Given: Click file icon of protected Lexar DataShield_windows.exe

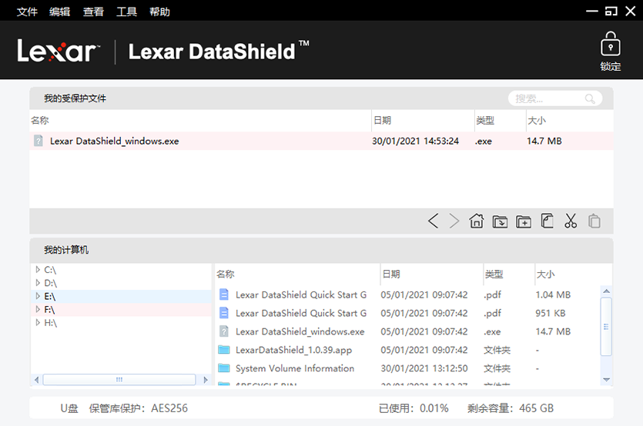Looking at the screenshot, I should pyautogui.click(x=39, y=141).
